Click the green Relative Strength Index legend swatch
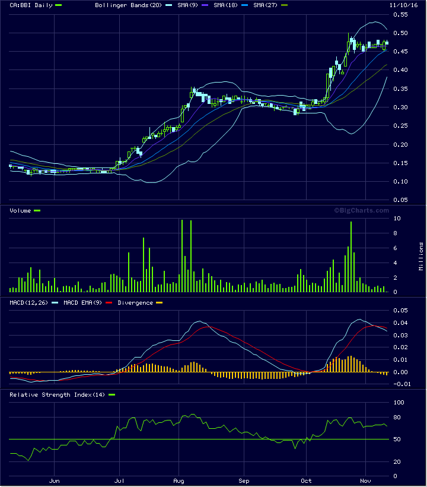 coord(111,395)
